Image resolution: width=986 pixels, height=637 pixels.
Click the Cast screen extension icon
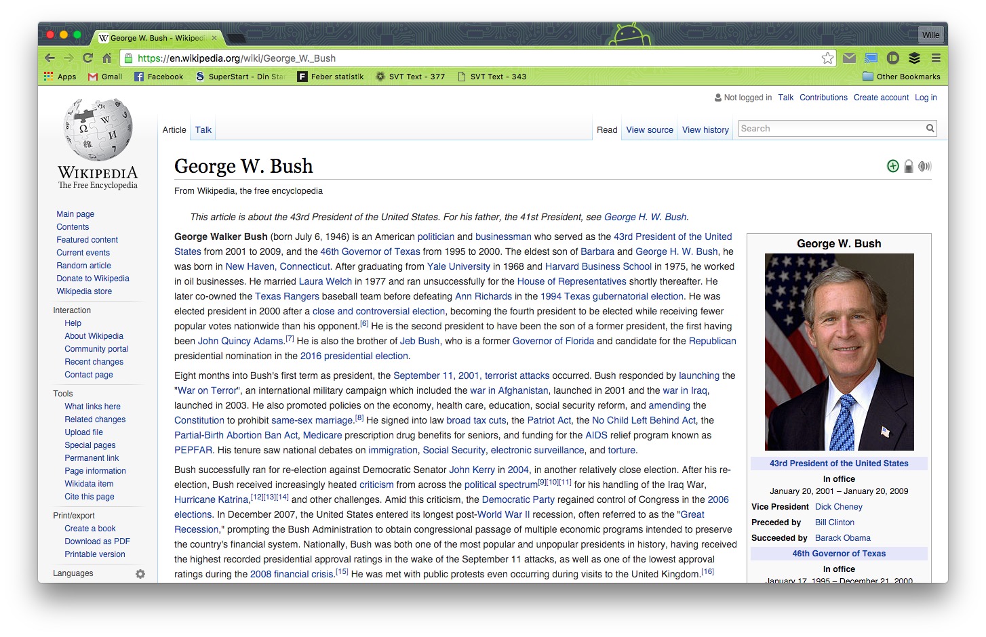tap(871, 58)
